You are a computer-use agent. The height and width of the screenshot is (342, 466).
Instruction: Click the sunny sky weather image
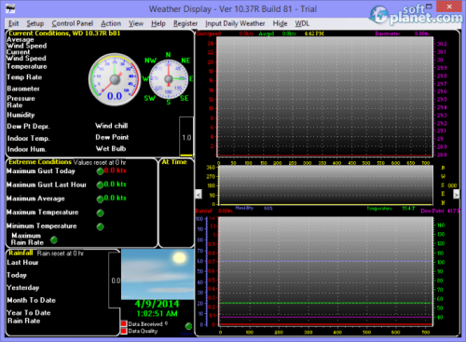coord(158,274)
